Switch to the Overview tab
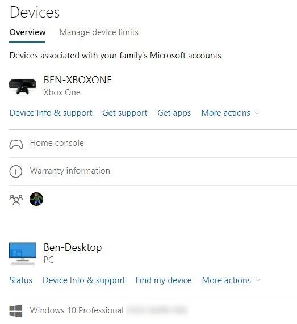Screen dimensions: 297x324 (27, 32)
